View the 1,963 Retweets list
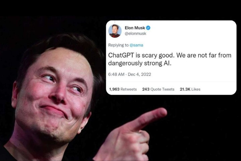This screenshot has width=241, height=161. (x=123, y=89)
